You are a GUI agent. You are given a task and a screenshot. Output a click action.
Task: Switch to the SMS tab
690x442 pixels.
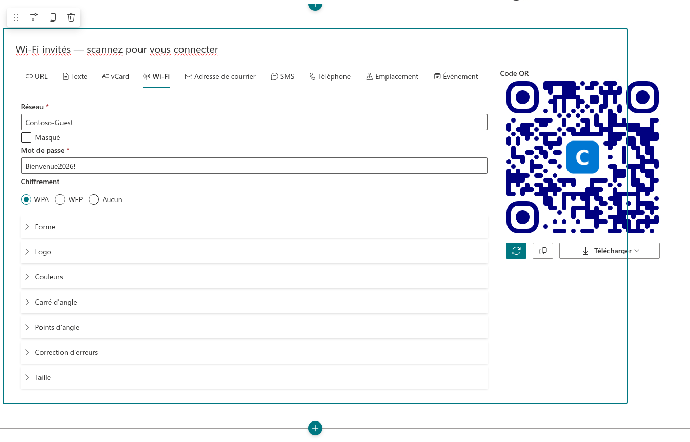[x=283, y=76]
